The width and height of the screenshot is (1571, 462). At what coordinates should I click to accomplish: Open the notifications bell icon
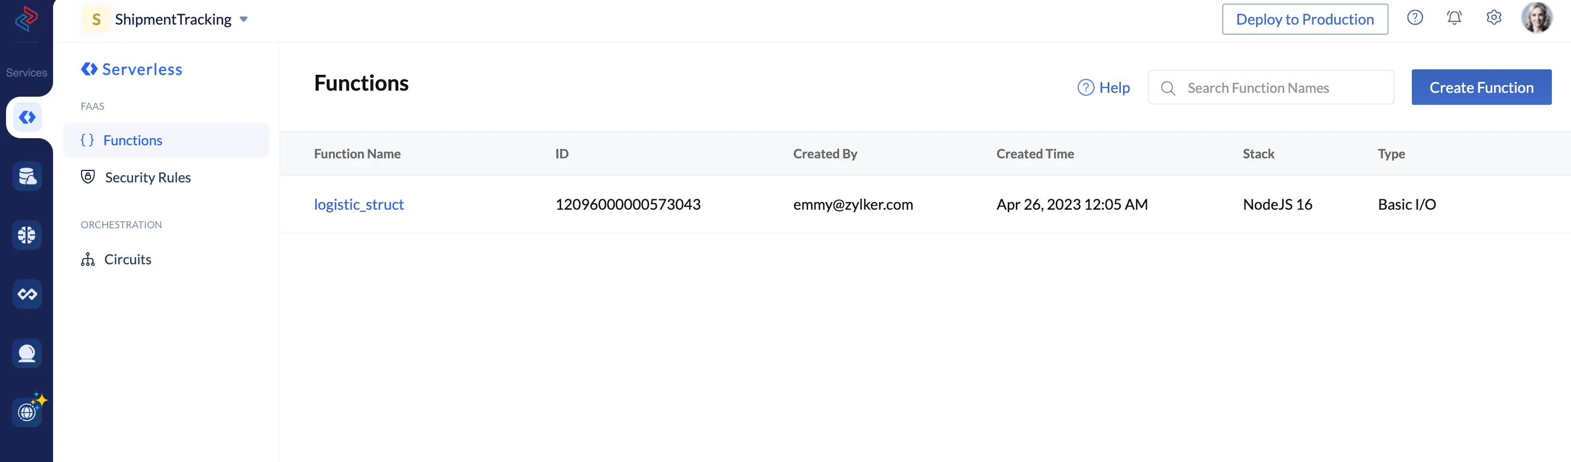[x=1454, y=17]
